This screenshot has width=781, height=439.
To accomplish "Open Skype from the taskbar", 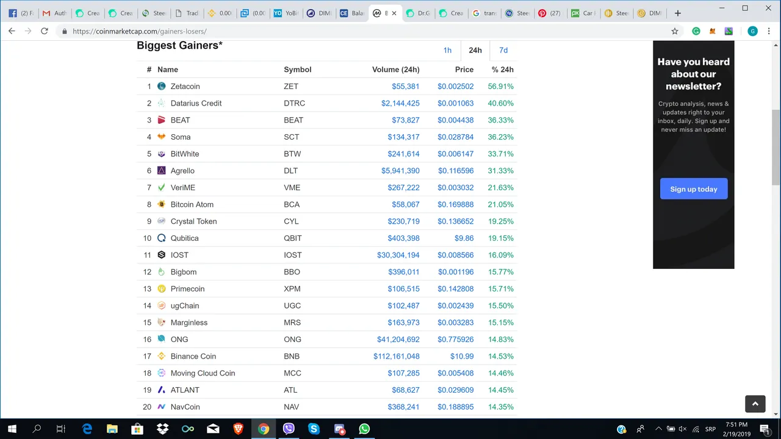I will tap(314, 429).
